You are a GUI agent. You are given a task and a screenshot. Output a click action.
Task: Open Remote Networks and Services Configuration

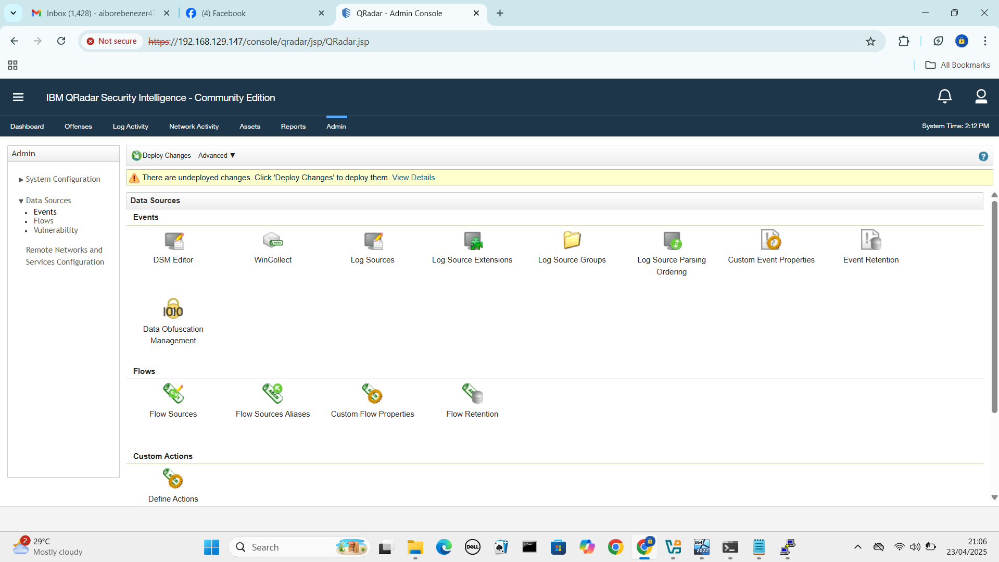65,256
